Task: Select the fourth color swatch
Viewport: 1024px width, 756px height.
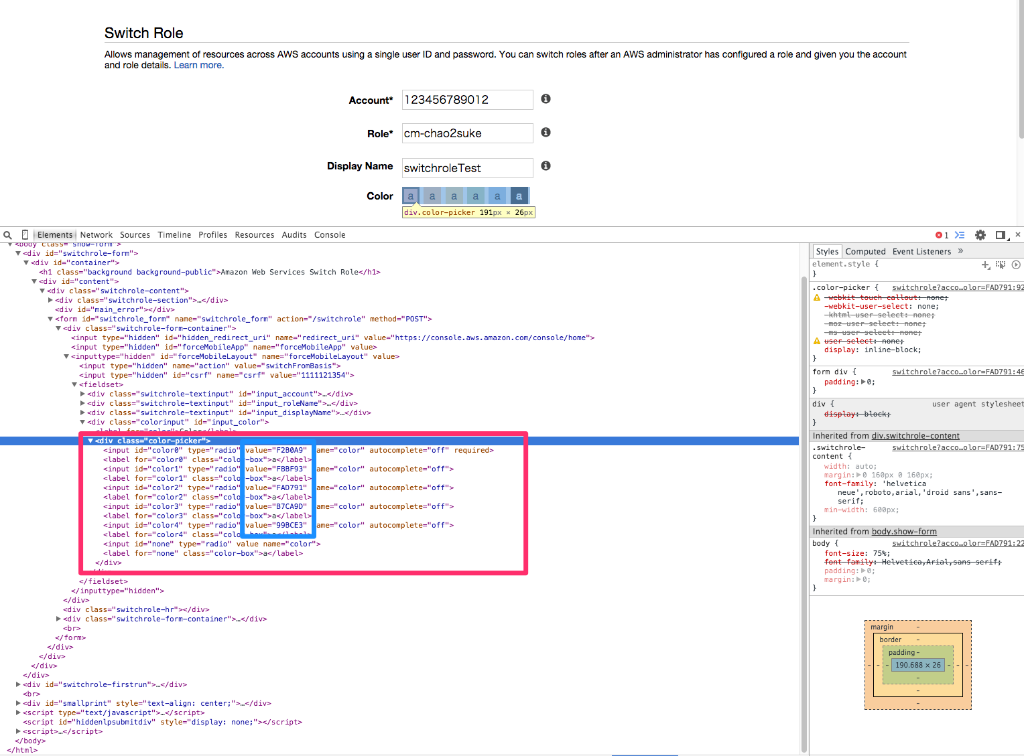Action: (476, 196)
